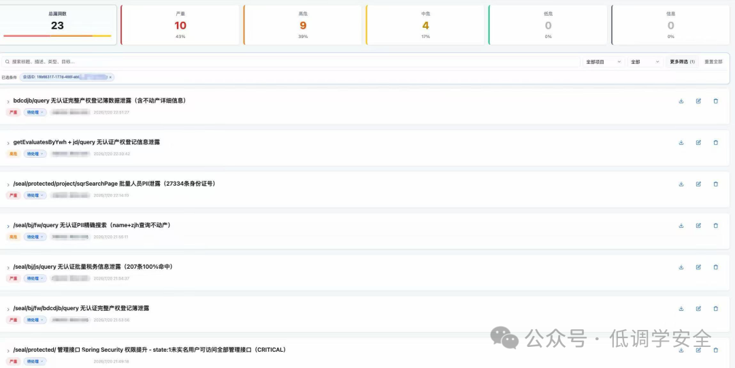Filter by the 严重 10 card

(180, 25)
